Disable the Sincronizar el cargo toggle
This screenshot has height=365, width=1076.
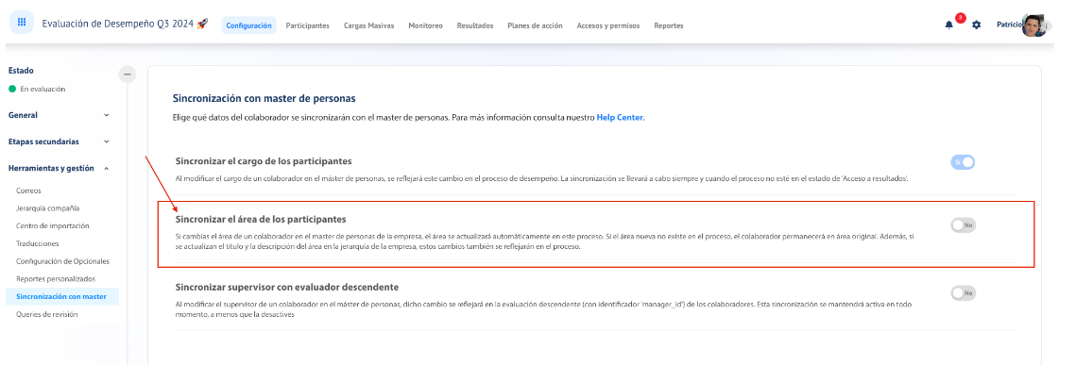(963, 162)
